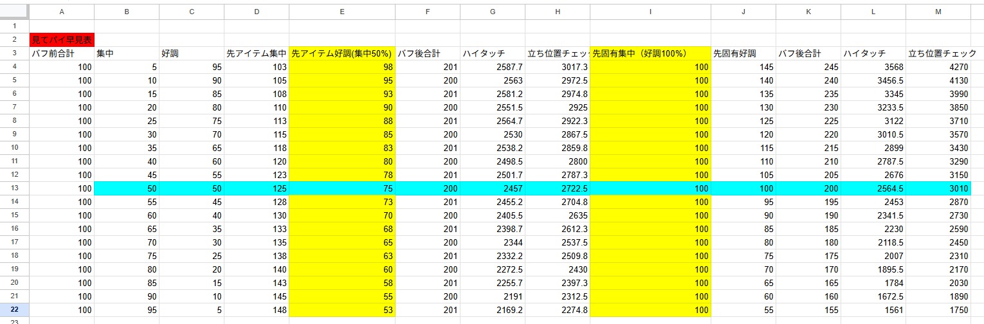The image size is (984, 324).
Task: Select the cell with value 3568
Action: click(873, 67)
